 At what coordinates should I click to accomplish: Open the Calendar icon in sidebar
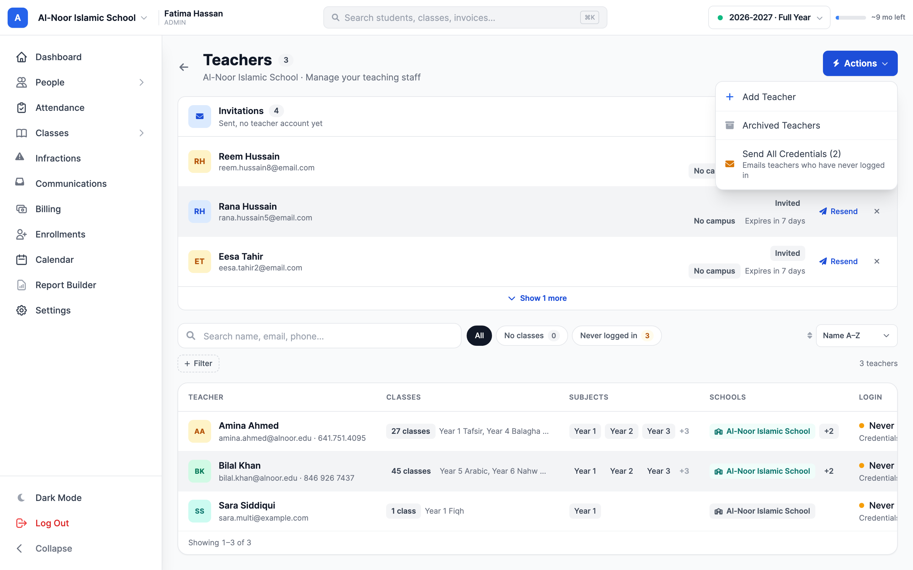(x=22, y=259)
